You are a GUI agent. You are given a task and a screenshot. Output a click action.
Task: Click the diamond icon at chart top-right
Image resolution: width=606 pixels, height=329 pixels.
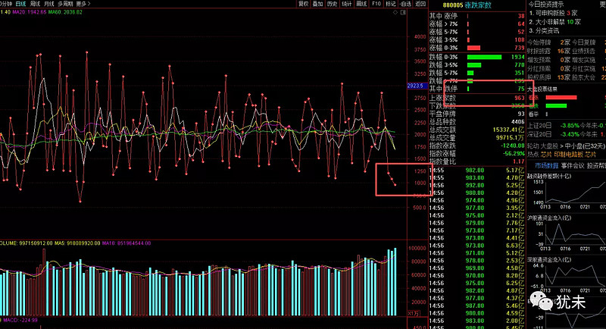pos(395,12)
